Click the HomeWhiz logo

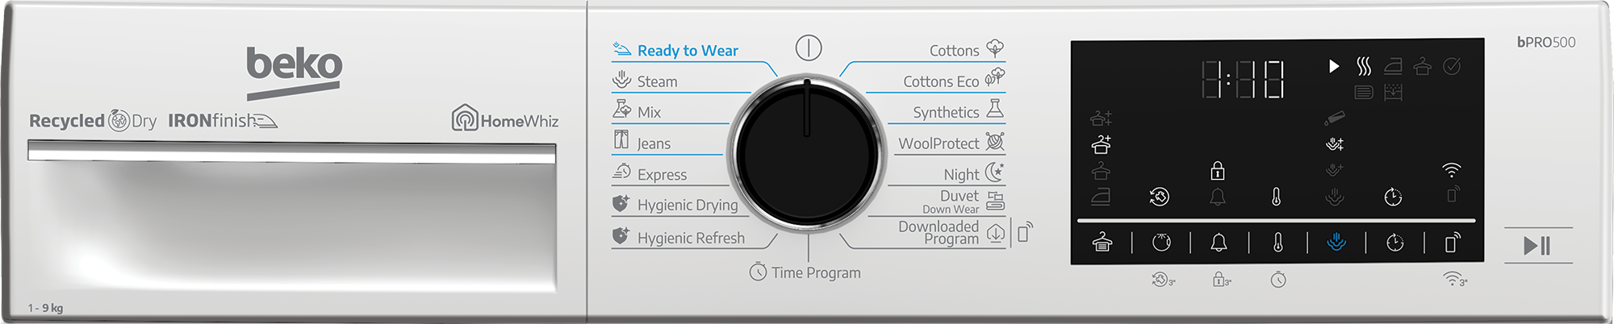point(505,118)
